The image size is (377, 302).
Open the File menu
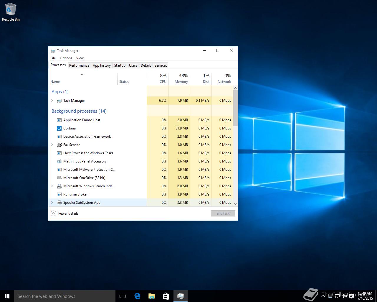pyautogui.click(x=53, y=58)
